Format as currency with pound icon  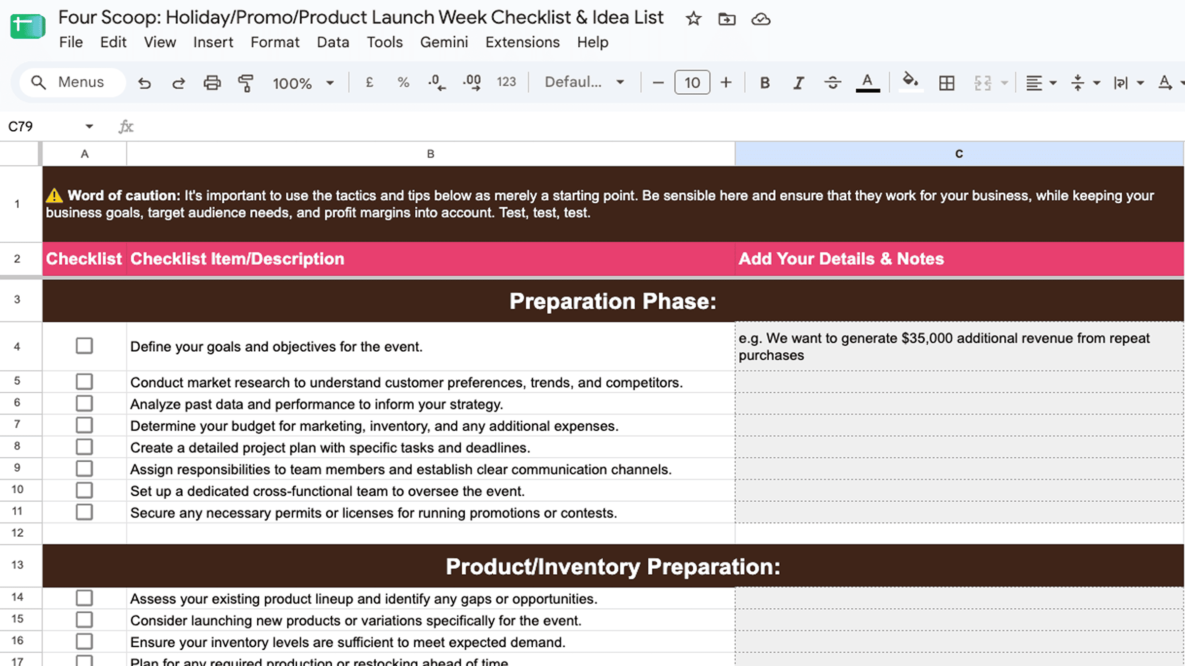click(x=369, y=82)
